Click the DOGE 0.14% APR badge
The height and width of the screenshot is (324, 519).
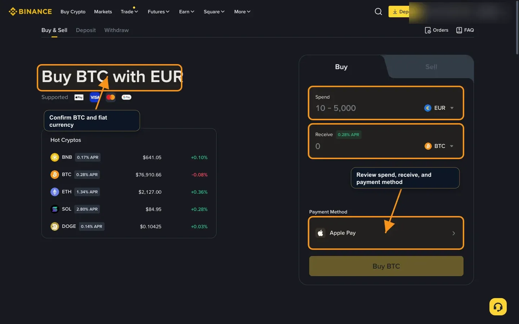92,226
